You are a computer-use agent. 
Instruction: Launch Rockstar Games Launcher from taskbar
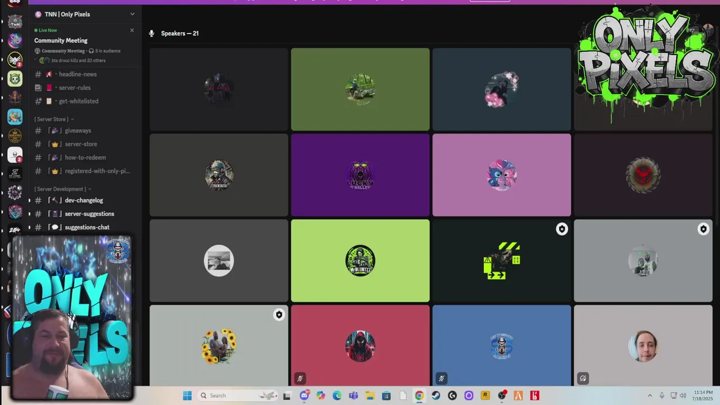(x=485, y=395)
